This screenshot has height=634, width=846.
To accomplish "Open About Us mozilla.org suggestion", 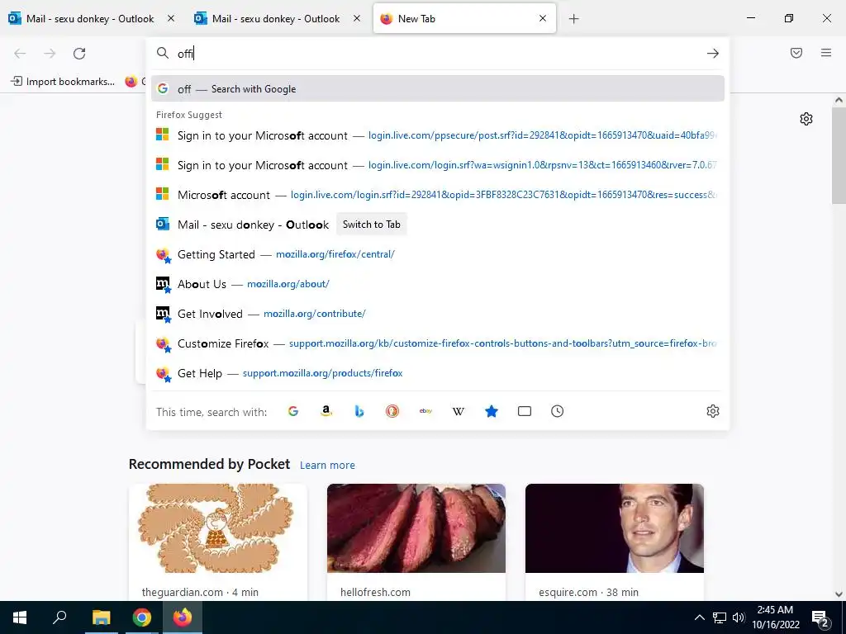I will coord(438,284).
